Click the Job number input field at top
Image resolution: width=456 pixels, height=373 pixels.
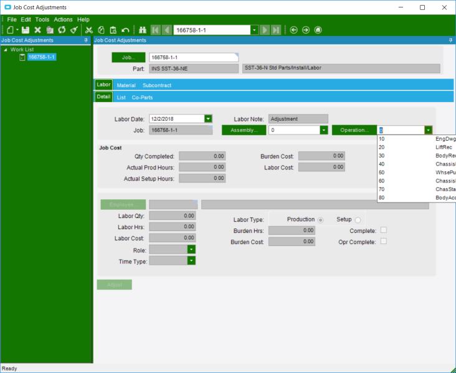click(x=194, y=57)
